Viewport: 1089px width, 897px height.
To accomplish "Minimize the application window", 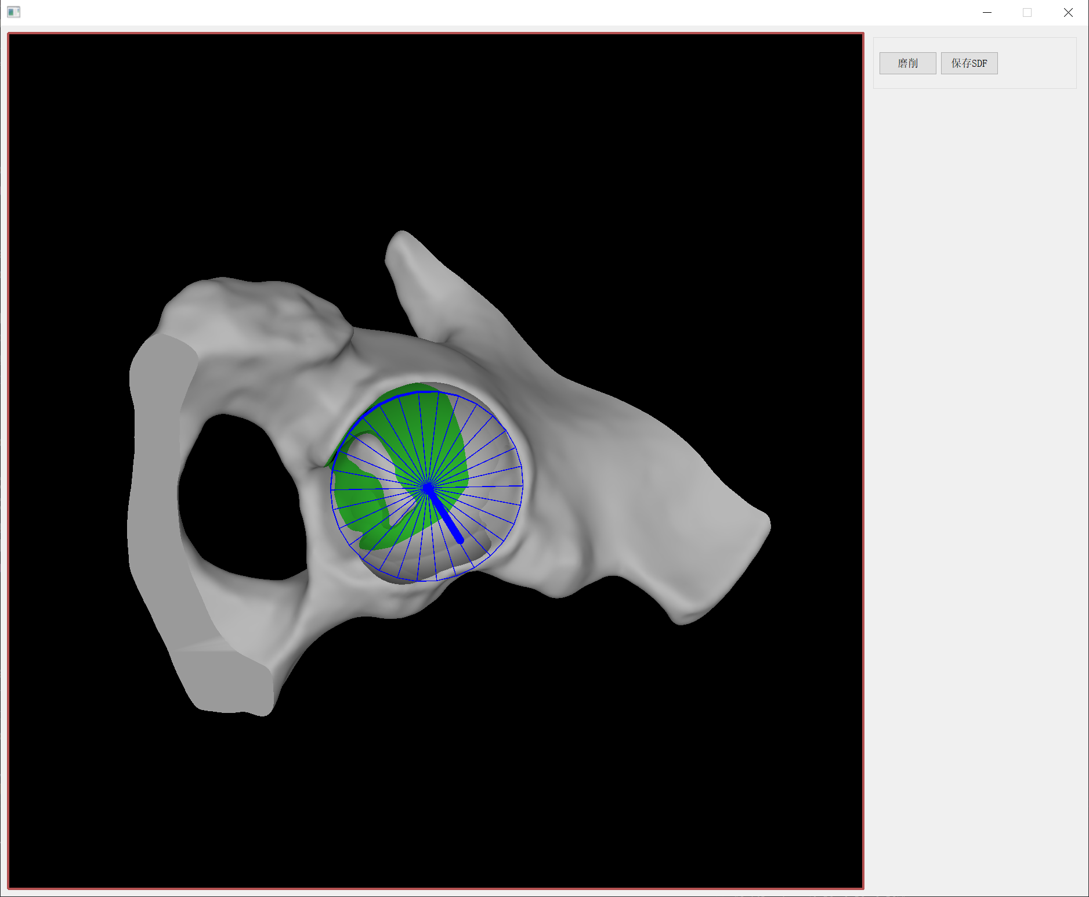I will [x=987, y=12].
